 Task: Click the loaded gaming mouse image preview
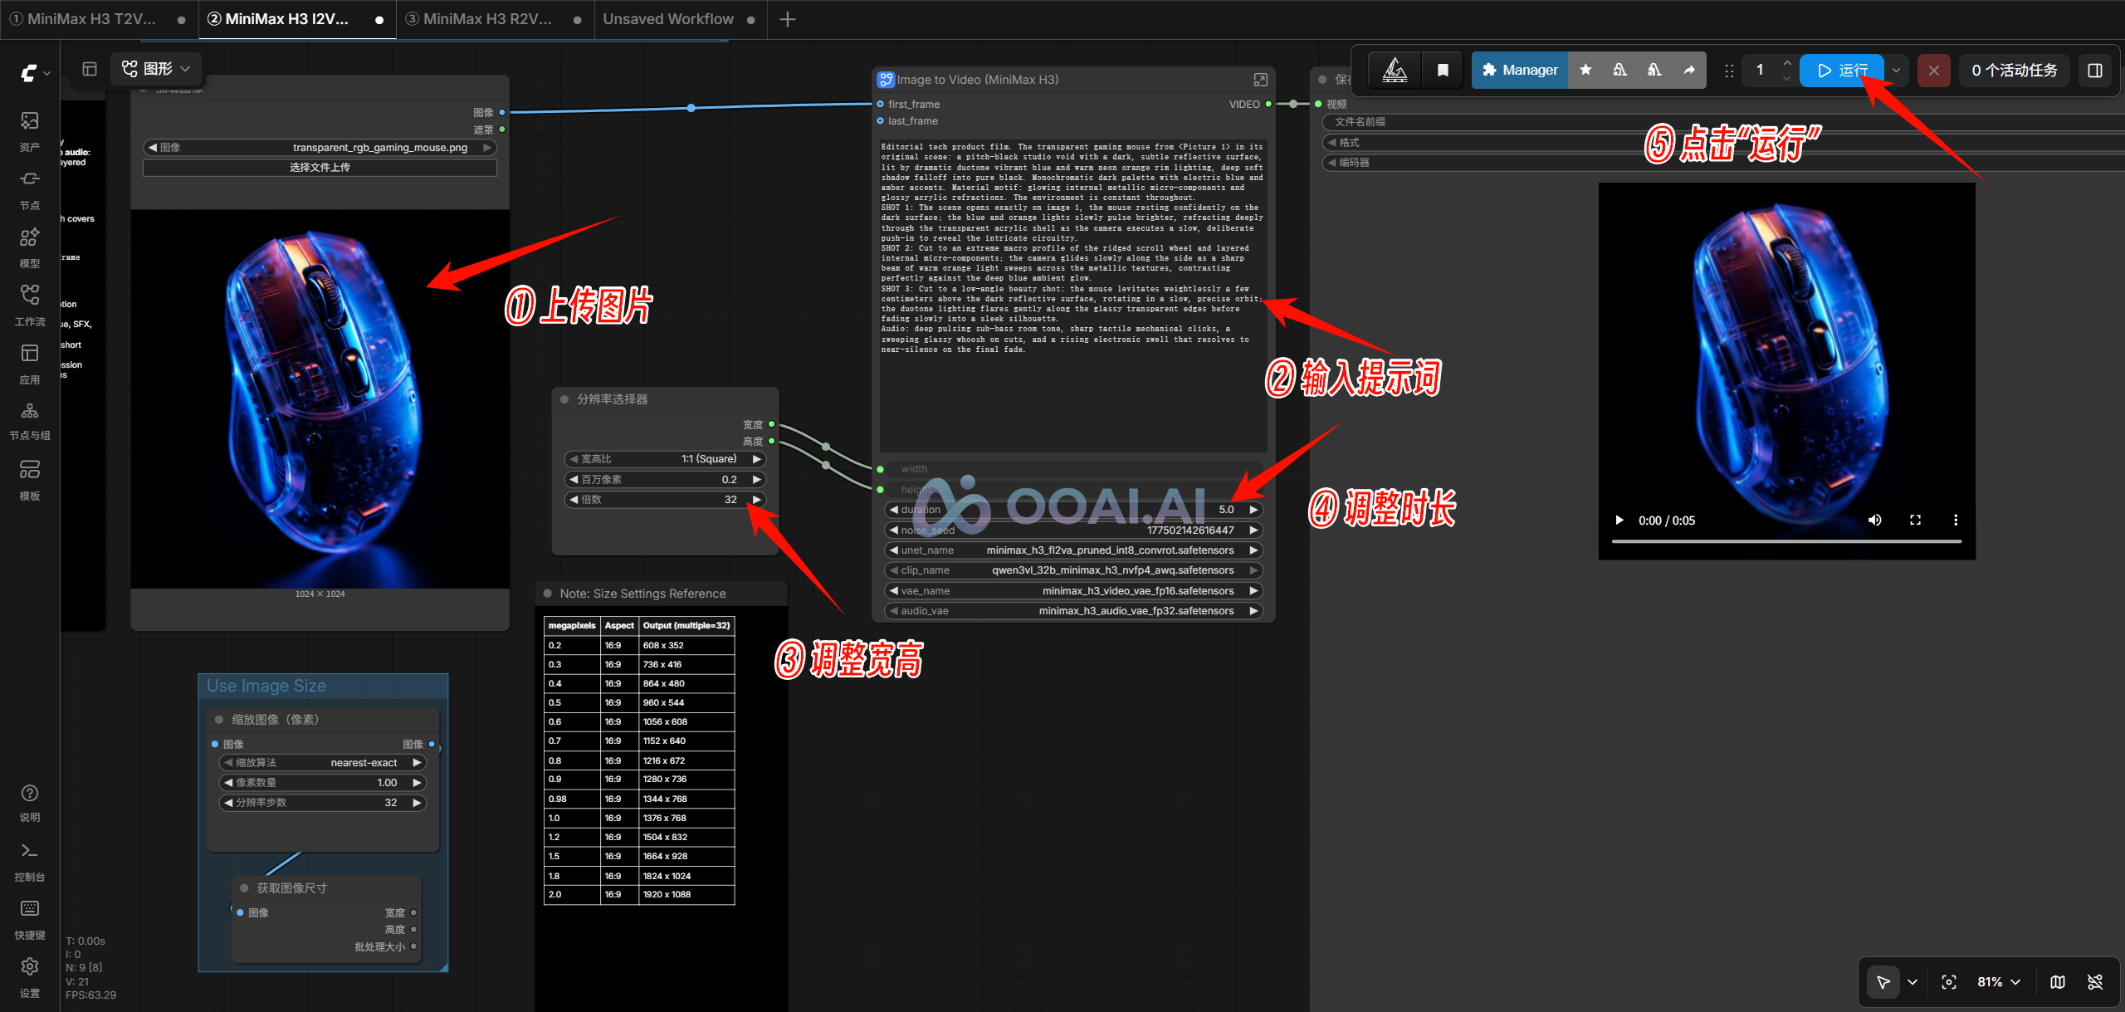320,398
